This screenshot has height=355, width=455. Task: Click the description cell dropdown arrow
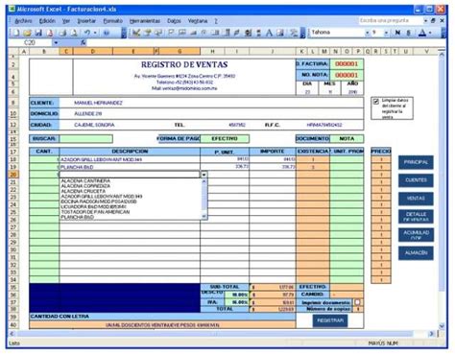[204, 175]
